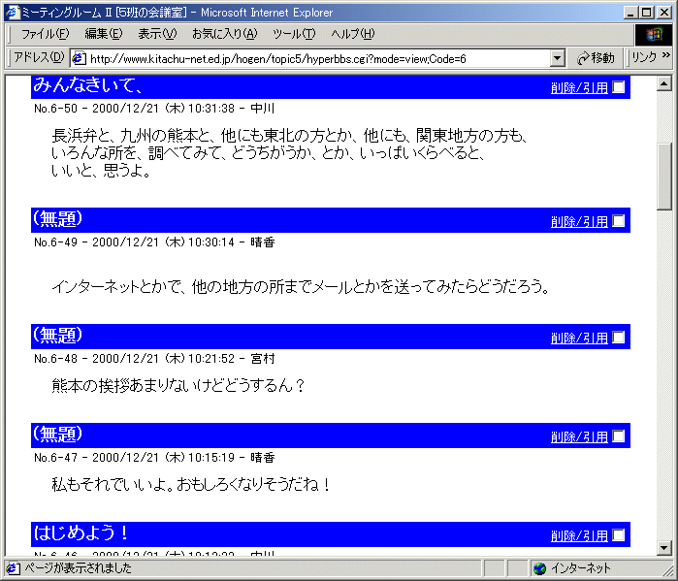This screenshot has width=678, height=581.
Task: Check the box for post No.6-50
Action: 619,87
